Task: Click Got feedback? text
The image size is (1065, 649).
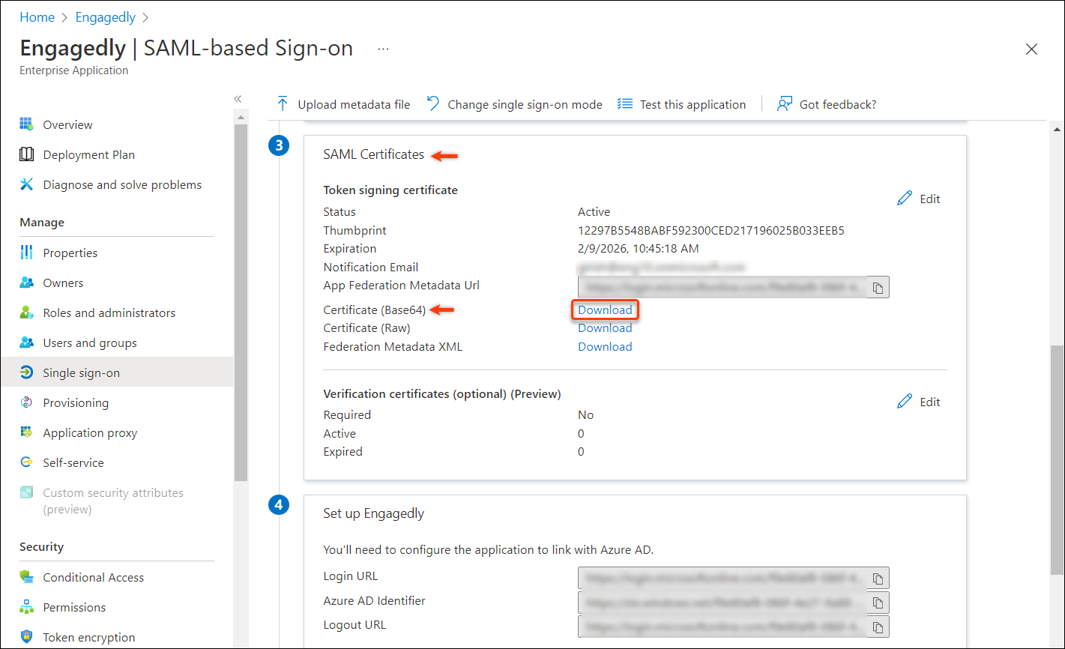Action: click(838, 104)
